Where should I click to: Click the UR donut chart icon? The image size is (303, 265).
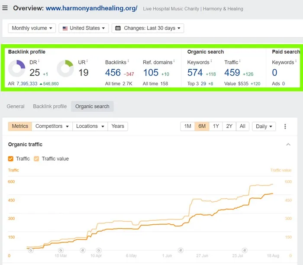[65, 68]
